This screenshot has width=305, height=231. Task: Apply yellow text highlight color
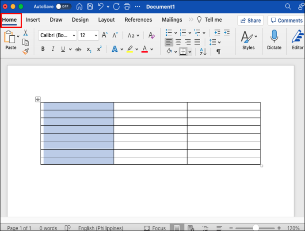coord(130,49)
